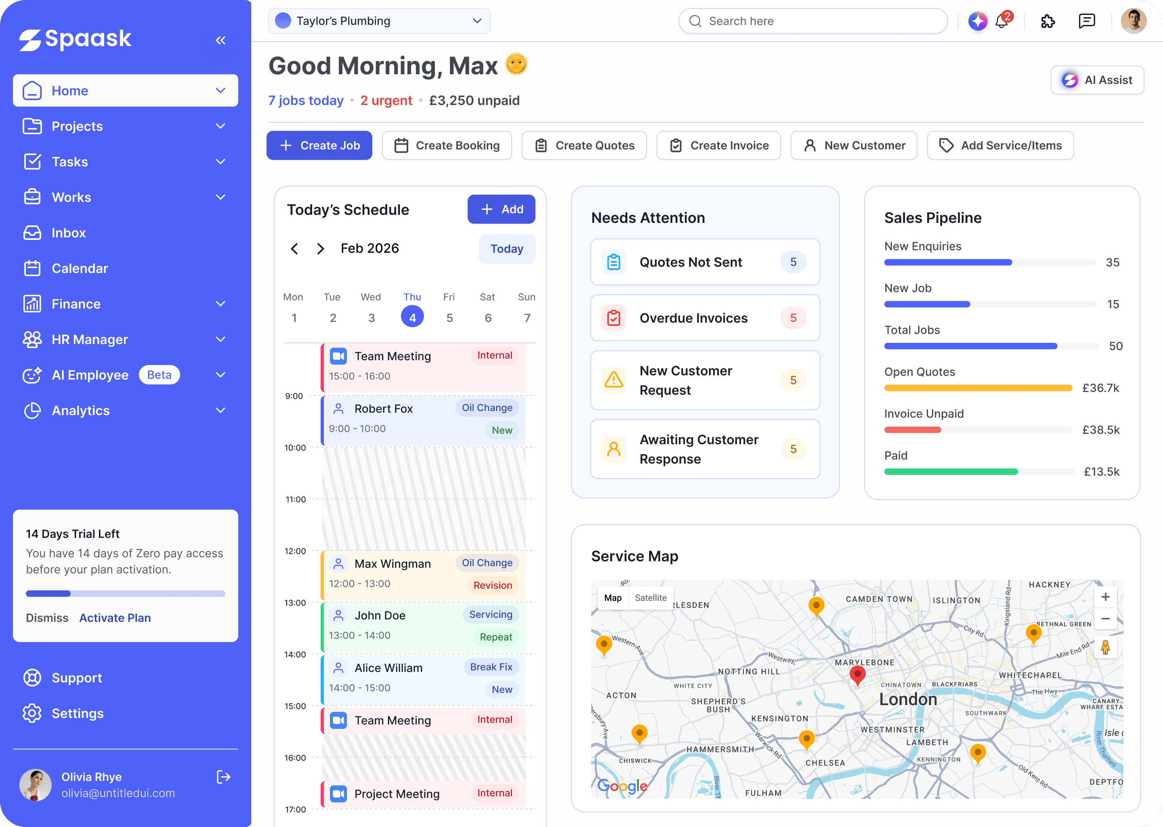Click the Inbox sidebar icon
1163x827 pixels.
[32, 233]
